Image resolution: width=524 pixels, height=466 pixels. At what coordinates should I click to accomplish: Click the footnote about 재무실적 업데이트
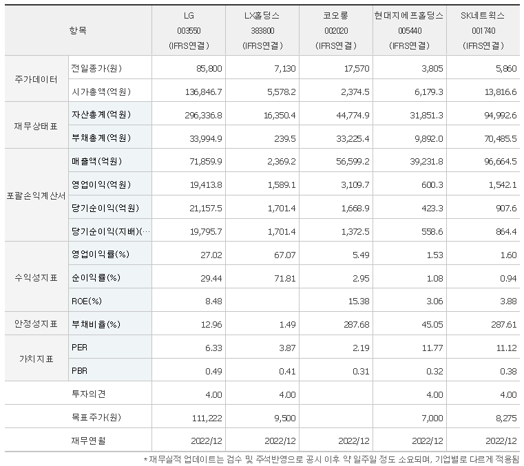[331, 460]
